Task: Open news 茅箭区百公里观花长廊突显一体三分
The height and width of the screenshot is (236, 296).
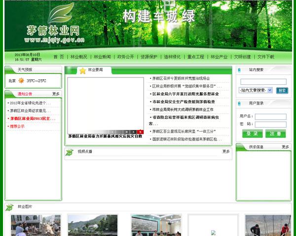Action: click(x=184, y=132)
